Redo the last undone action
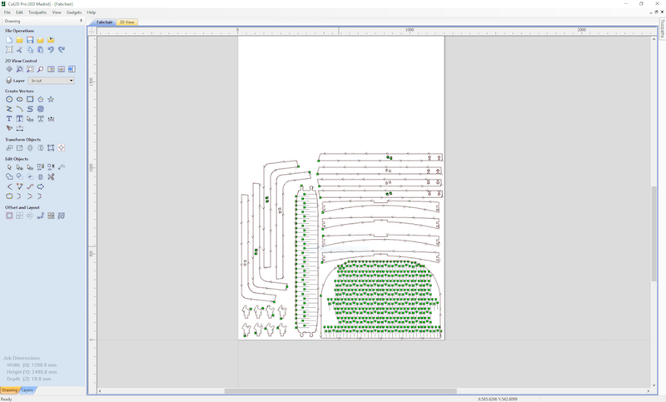 tap(61, 50)
